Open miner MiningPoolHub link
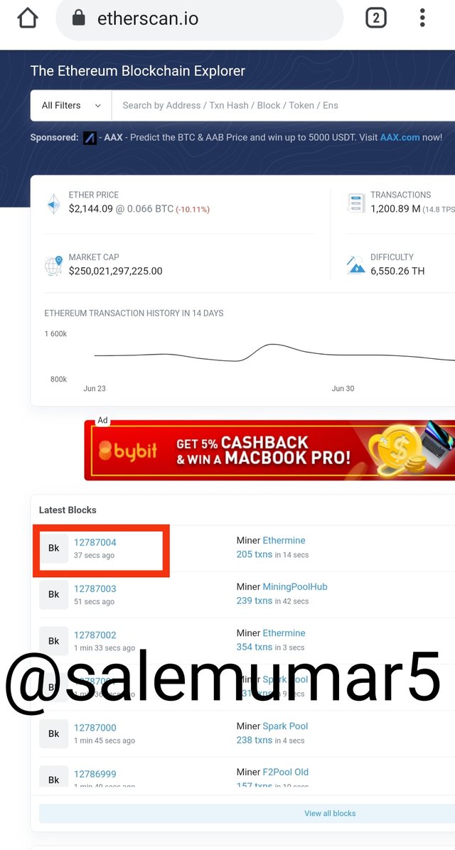 point(295,586)
